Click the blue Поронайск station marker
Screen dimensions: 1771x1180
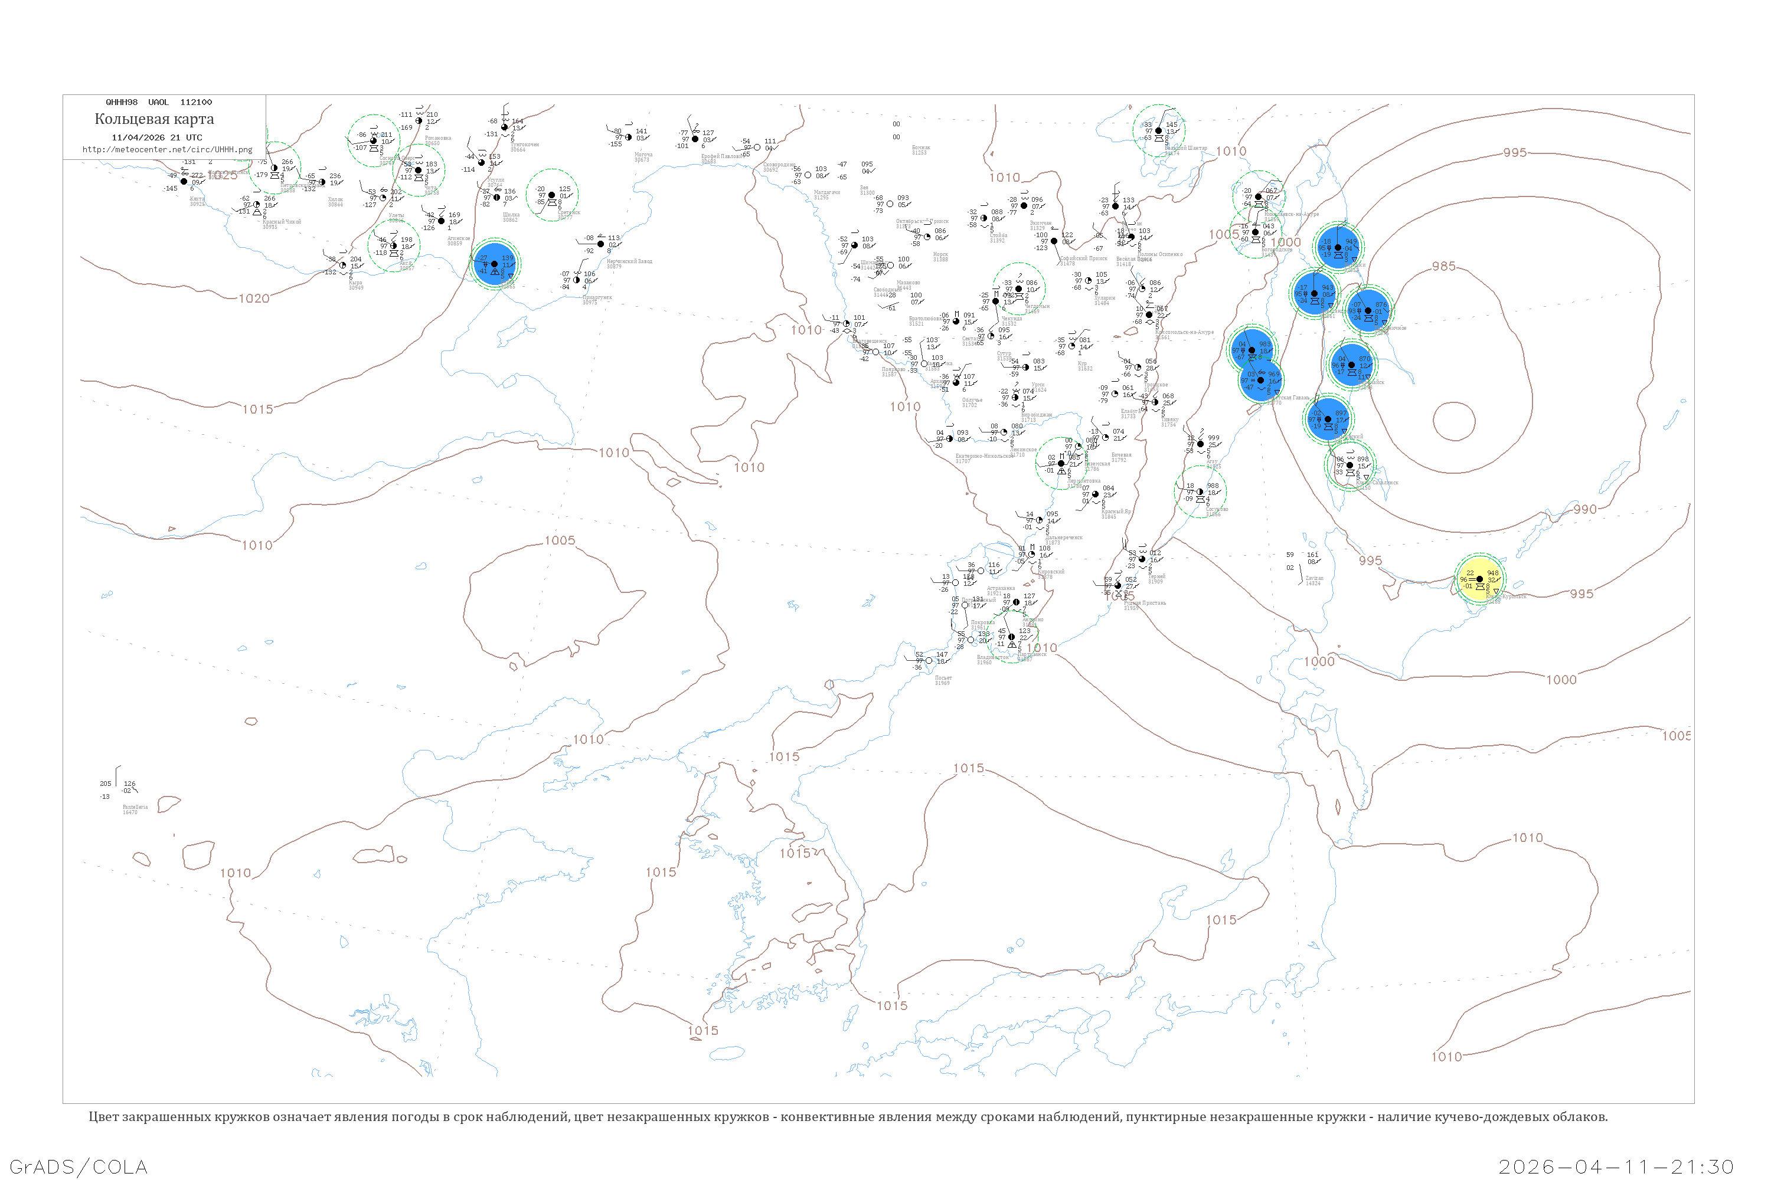1352,364
